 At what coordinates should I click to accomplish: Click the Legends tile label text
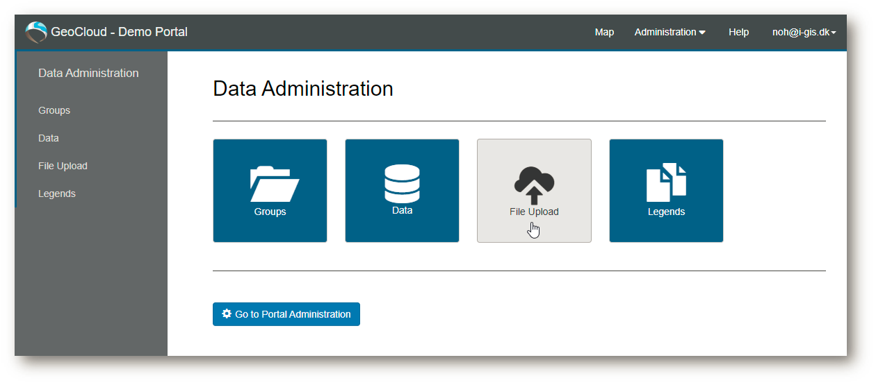666,212
